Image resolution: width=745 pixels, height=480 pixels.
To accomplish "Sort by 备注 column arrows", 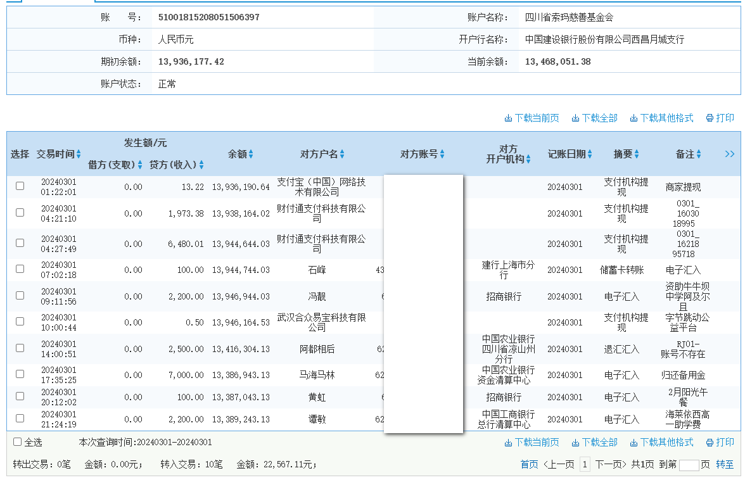I will [x=698, y=154].
